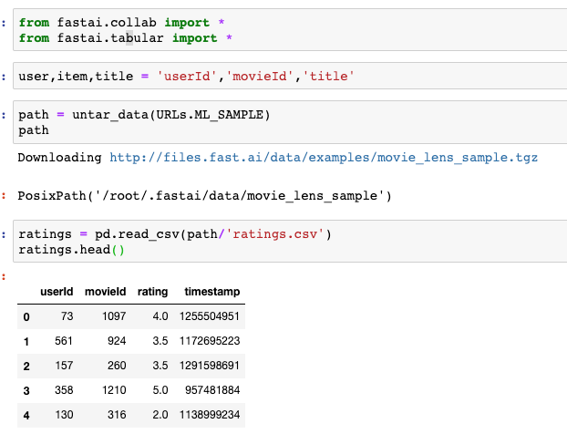This screenshot has width=567, height=434.
Task: Click movieId value 1210
Action: point(114,390)
